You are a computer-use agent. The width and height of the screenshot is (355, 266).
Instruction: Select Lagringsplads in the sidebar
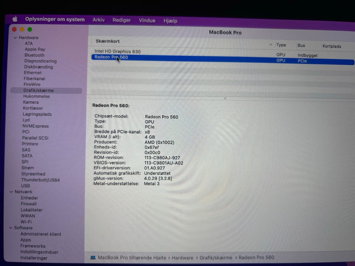37,114
